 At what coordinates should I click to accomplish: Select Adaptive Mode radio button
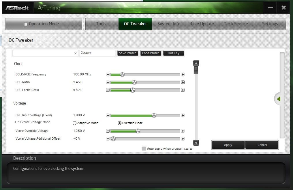74,123
